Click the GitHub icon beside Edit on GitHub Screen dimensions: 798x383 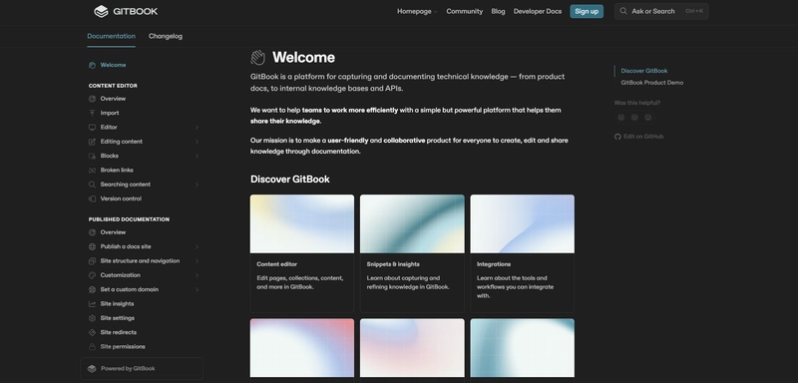[x=617, y=137]
